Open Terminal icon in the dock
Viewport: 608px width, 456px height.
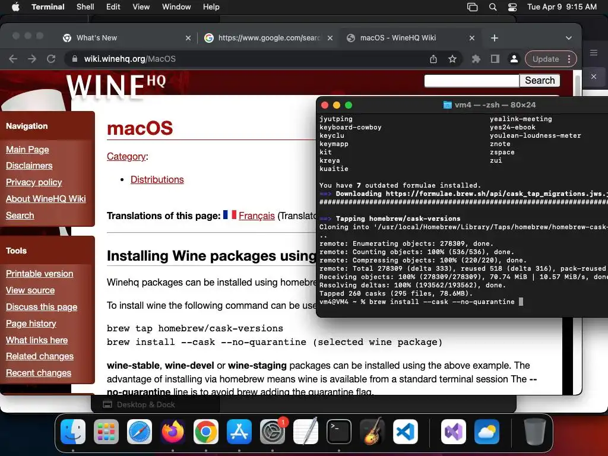point(339,432)
